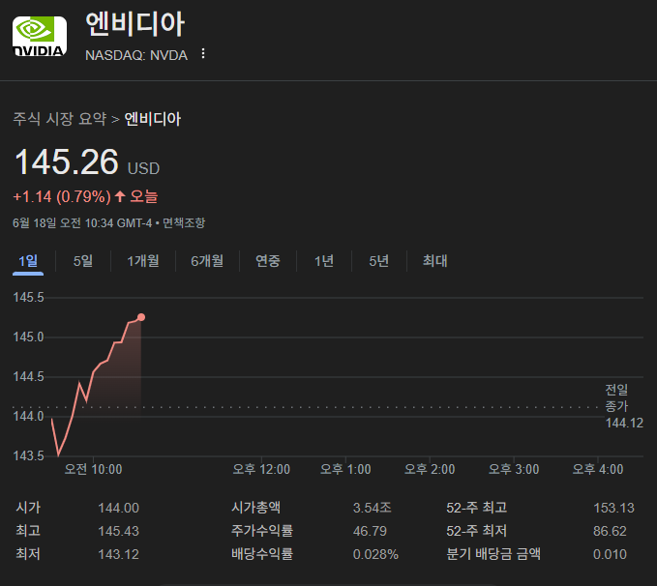Click the 시가 value 144.00

pos(119,508)
